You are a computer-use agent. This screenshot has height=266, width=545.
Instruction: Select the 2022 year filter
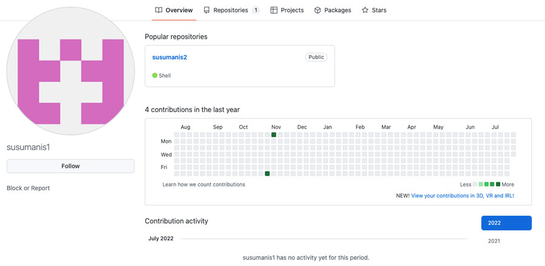tap(506, 223)
